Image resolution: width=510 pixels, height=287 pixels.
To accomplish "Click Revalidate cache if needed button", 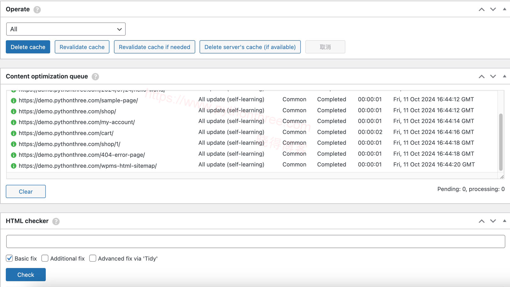I will 155,47.
